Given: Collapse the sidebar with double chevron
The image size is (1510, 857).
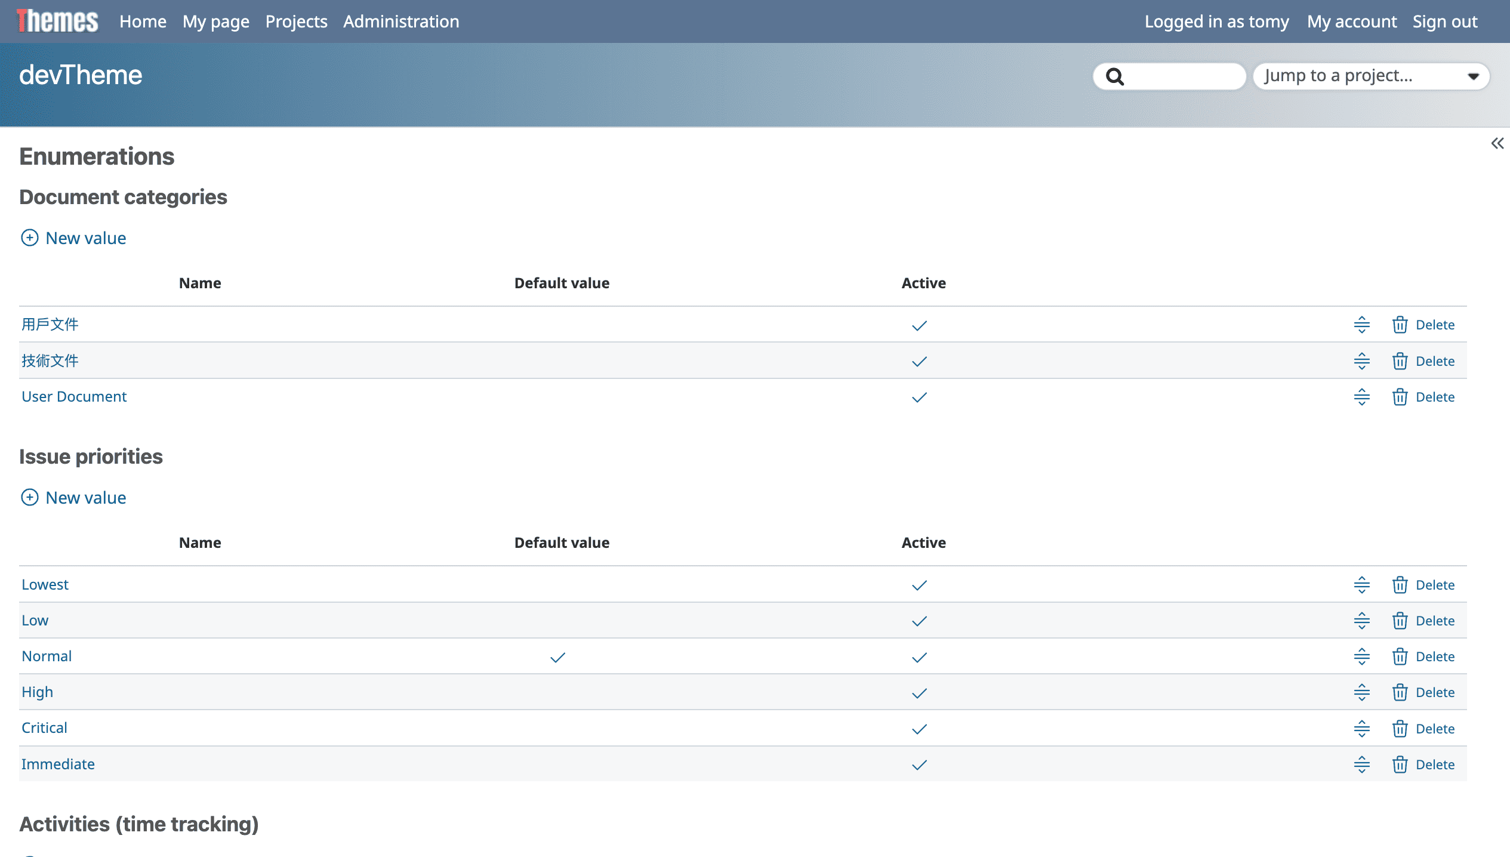Looking at the screenshot, I should click(1497, 143).
